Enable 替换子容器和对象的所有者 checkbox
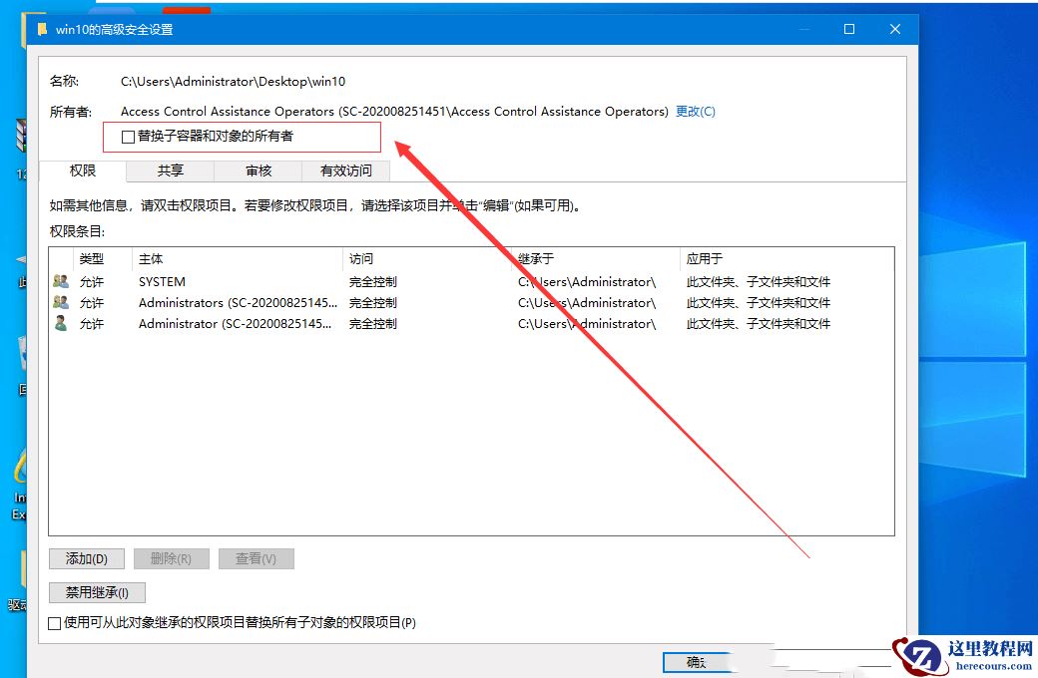Image resolution: width=1038 pixels, height=678 pixels. pyautogui.click(x=128, y=137)
